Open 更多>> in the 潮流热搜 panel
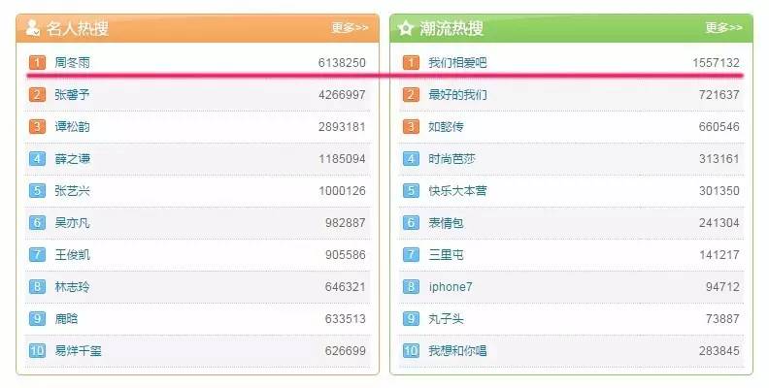 [x=723, y=28]
